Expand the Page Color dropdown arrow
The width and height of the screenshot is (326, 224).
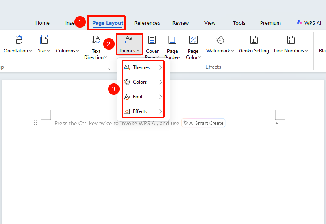200,57
